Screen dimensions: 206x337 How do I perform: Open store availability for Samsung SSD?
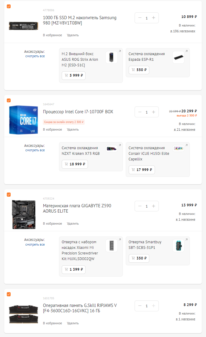(x=183, y=31)
